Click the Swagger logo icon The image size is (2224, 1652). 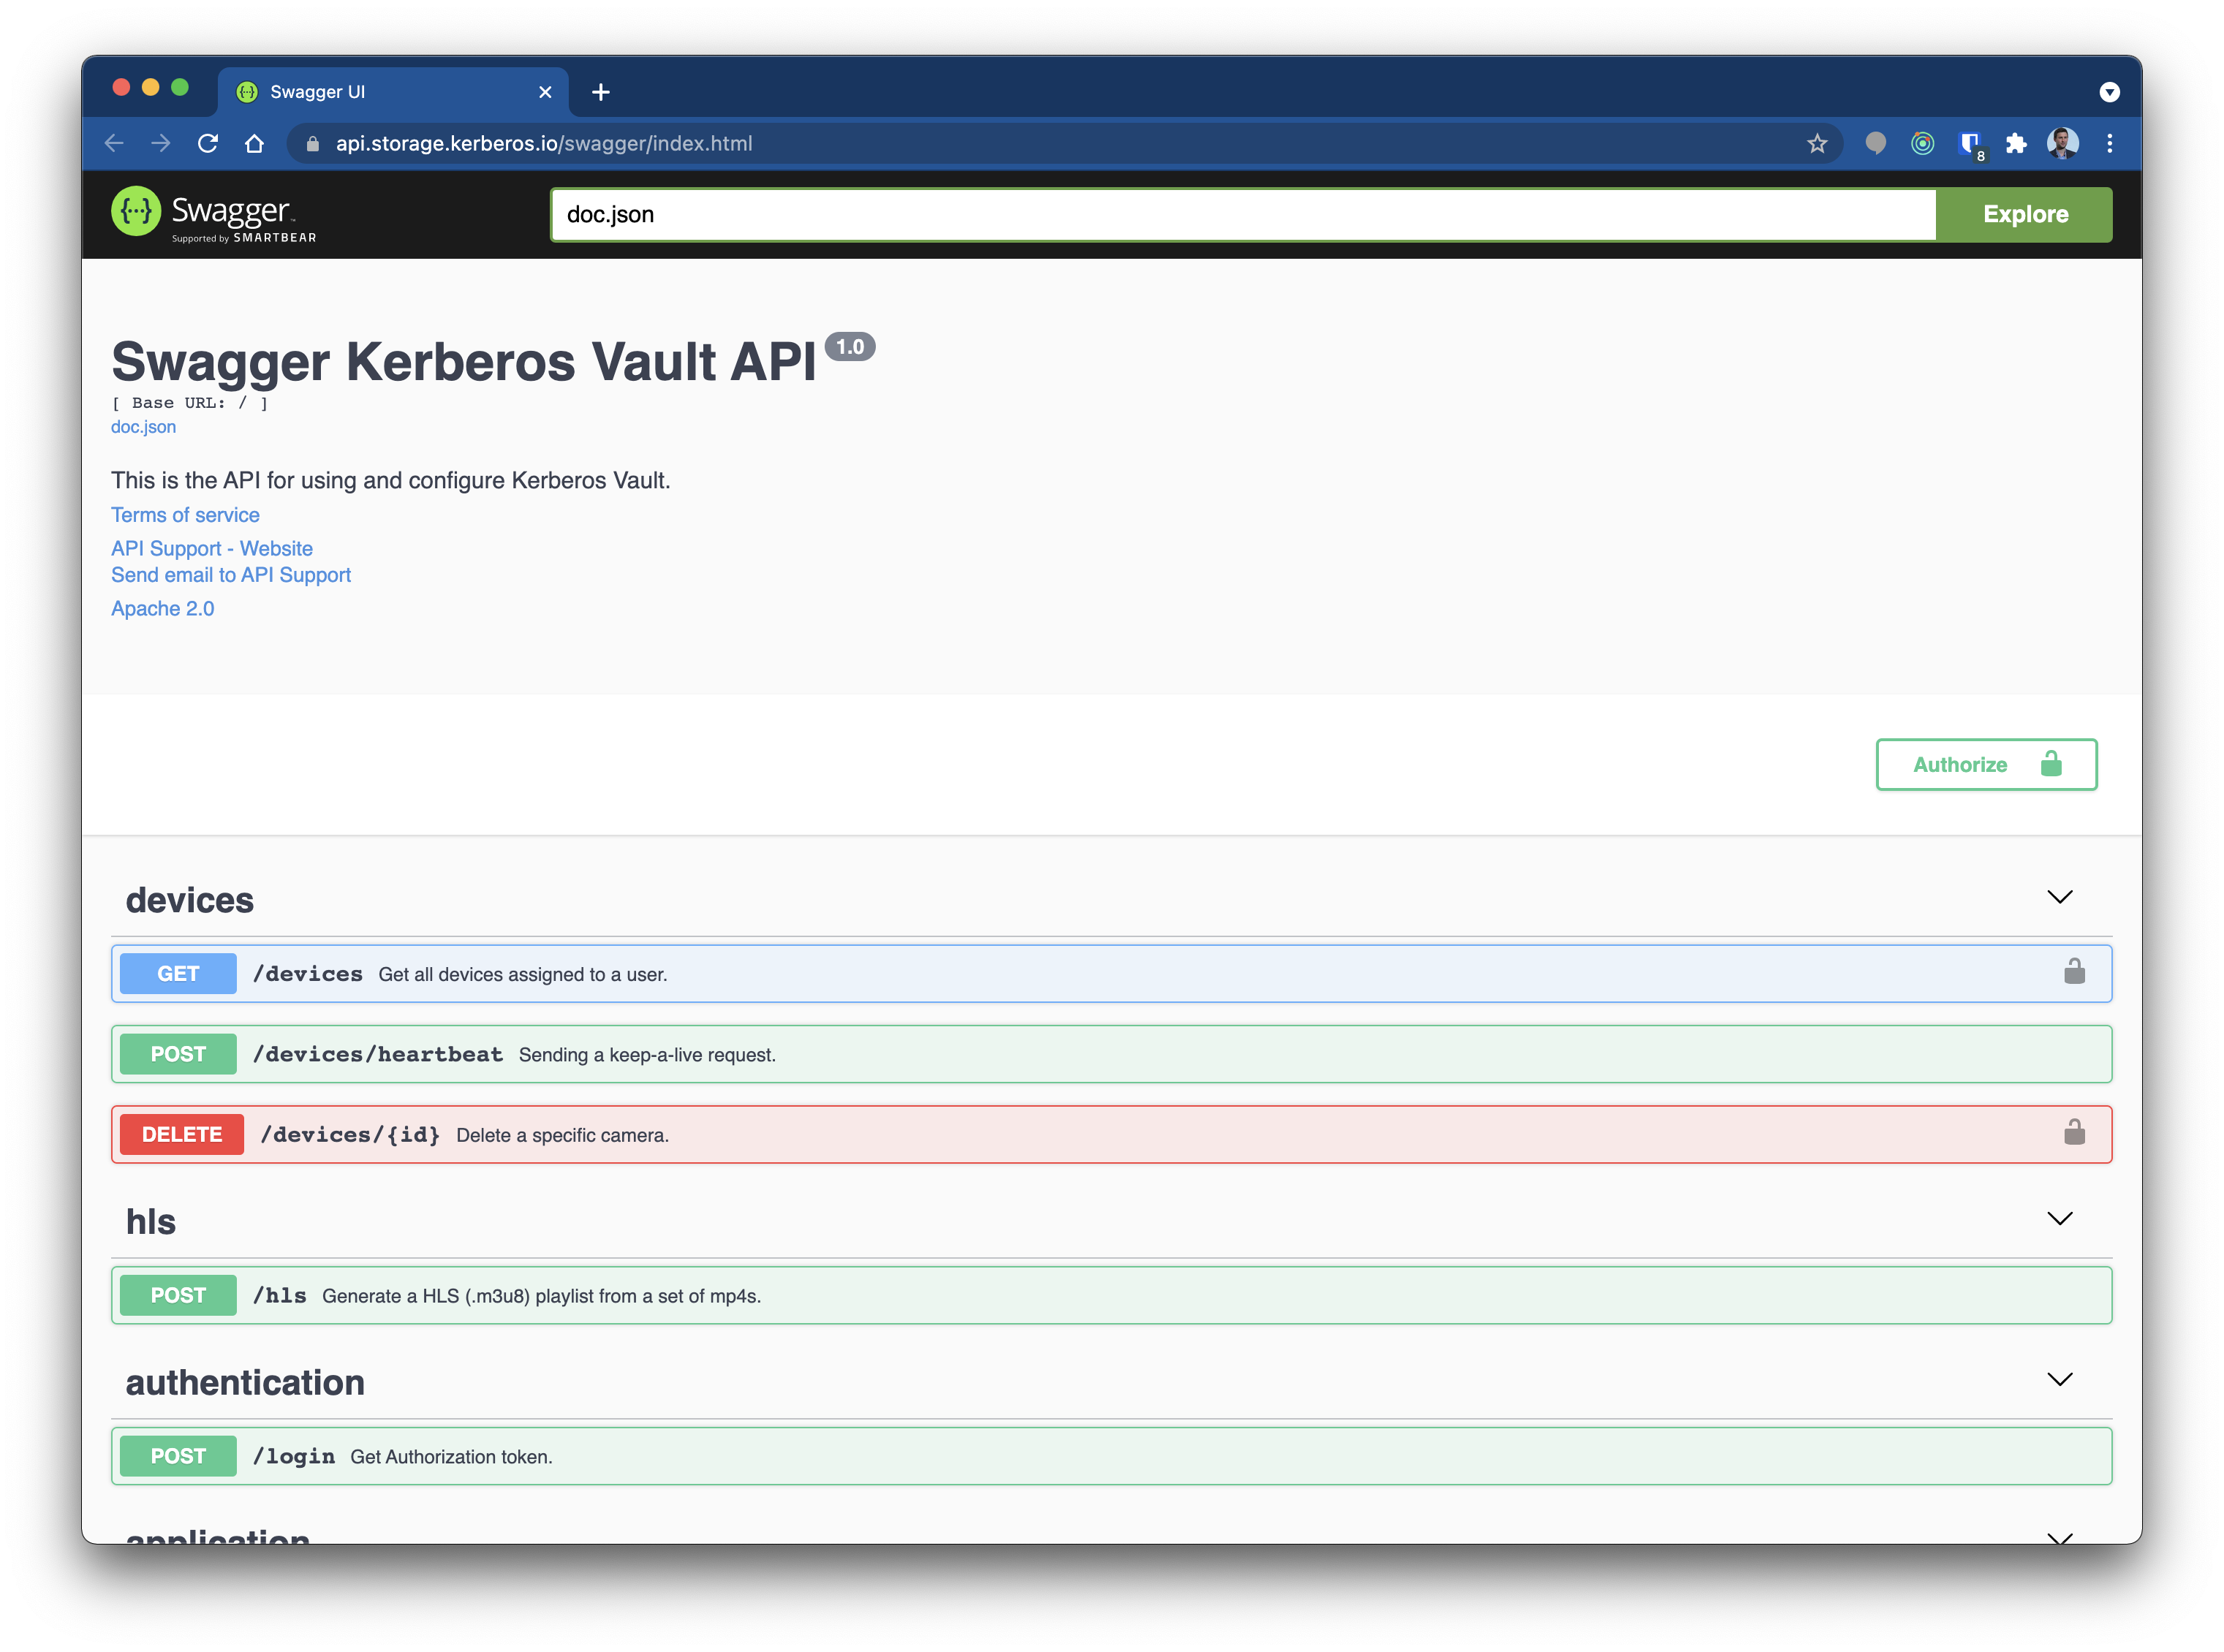click(x=136, y=213)
